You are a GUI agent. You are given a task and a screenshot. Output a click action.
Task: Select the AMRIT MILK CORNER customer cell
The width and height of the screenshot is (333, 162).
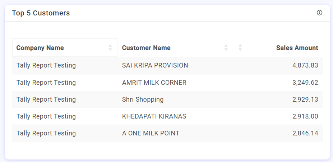tap(154, 83)
